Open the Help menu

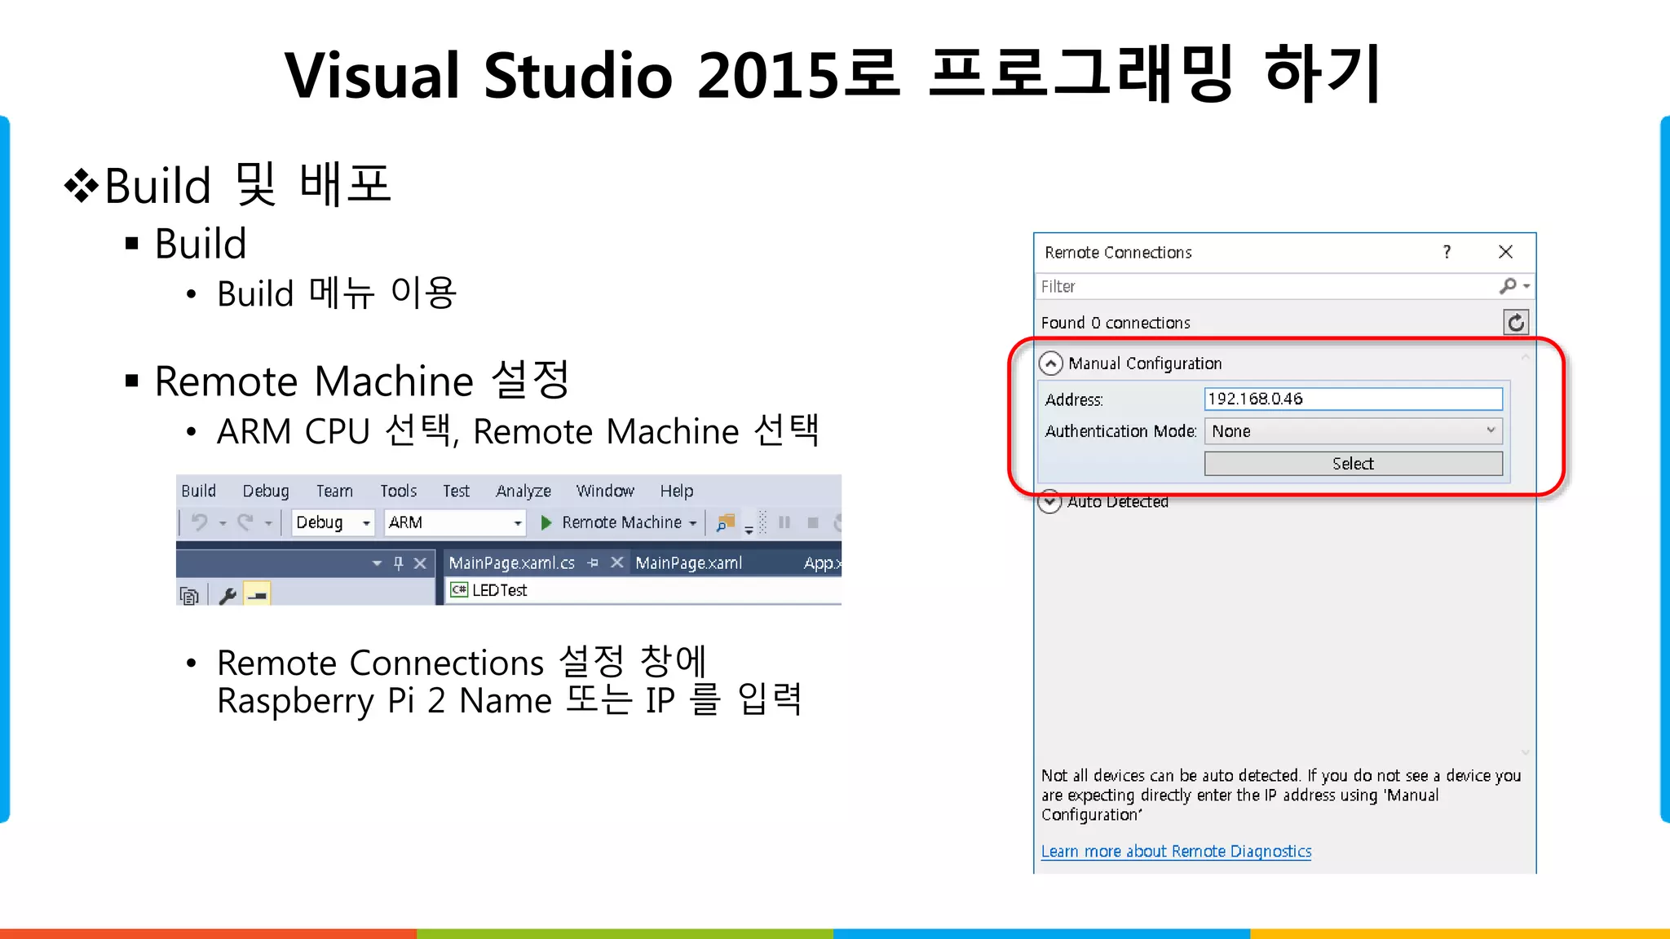[x=677, y=491]
